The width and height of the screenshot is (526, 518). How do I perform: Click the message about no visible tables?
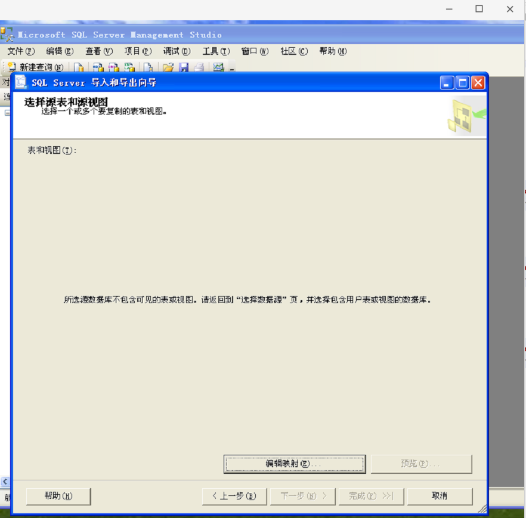(247, 300)
